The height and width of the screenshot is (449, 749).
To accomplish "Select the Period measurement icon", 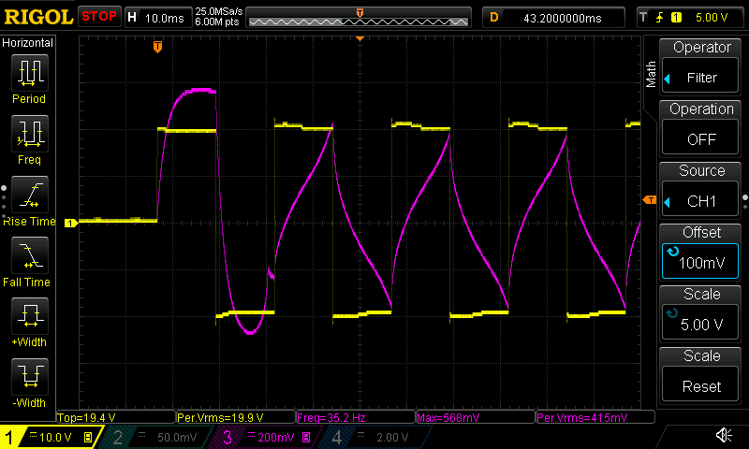I will coord(30,73).
